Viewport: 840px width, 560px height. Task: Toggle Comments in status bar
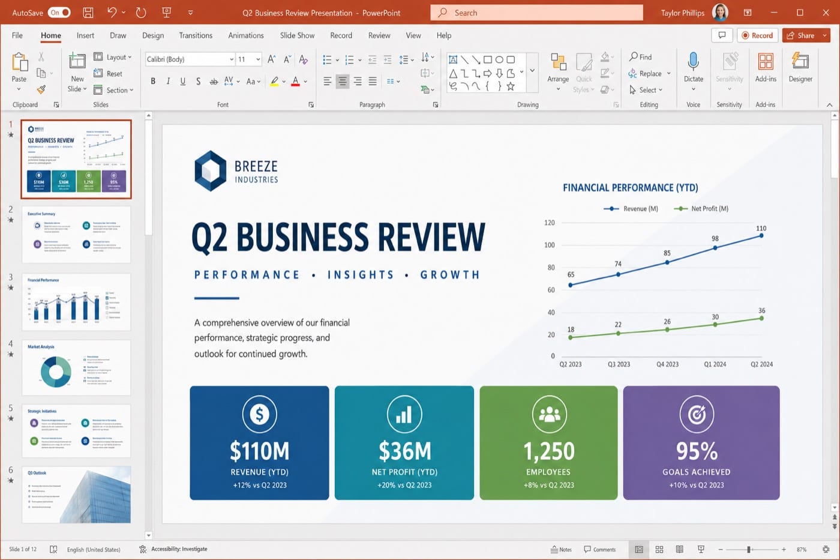pyautogui.click(x=599, y=549)
